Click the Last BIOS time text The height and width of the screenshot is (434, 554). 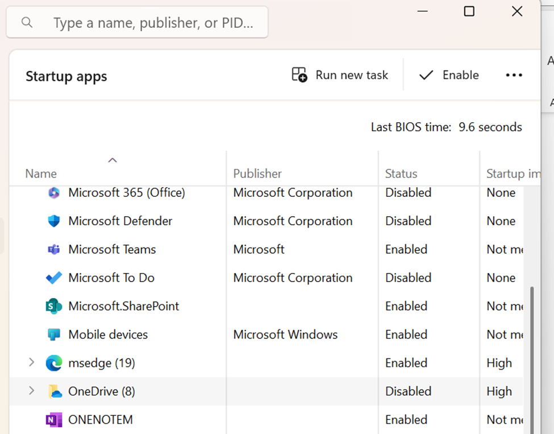(446, 127)
